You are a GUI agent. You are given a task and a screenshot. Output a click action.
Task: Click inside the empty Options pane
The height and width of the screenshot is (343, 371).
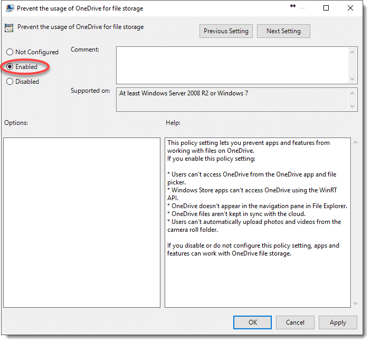[x=82, y=222]
